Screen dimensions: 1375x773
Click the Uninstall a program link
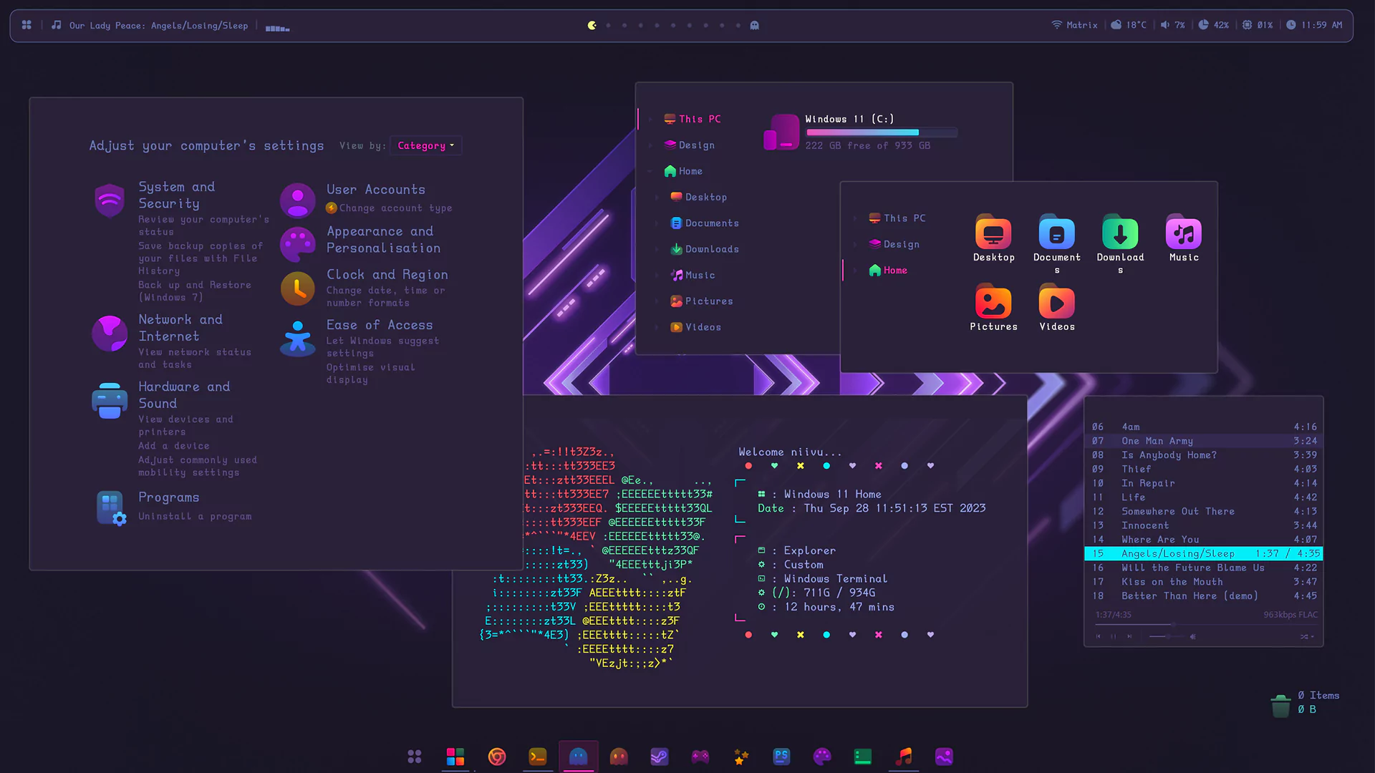coord(195,515)
